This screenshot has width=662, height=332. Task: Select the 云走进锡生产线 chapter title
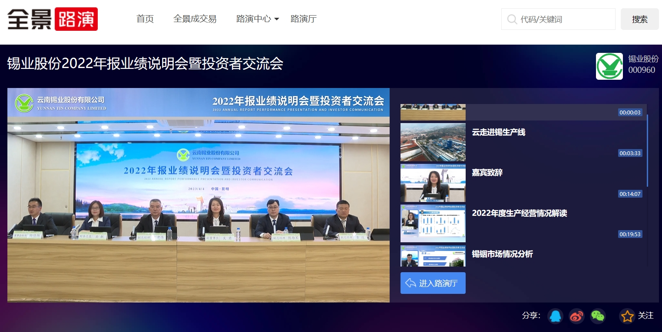pos(499,132)
